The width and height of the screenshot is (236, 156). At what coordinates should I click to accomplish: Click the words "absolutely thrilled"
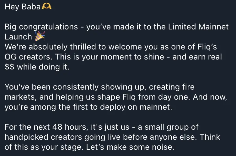click(62, 47)
